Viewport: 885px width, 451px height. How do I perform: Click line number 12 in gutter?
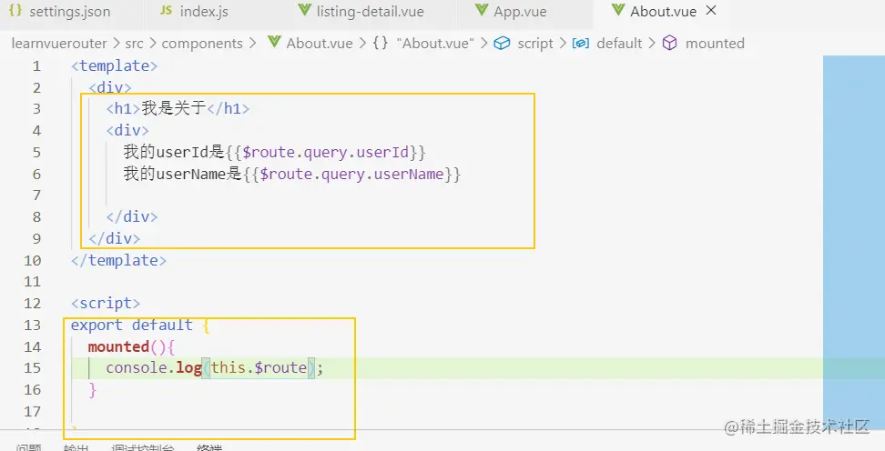click(33, 304)
